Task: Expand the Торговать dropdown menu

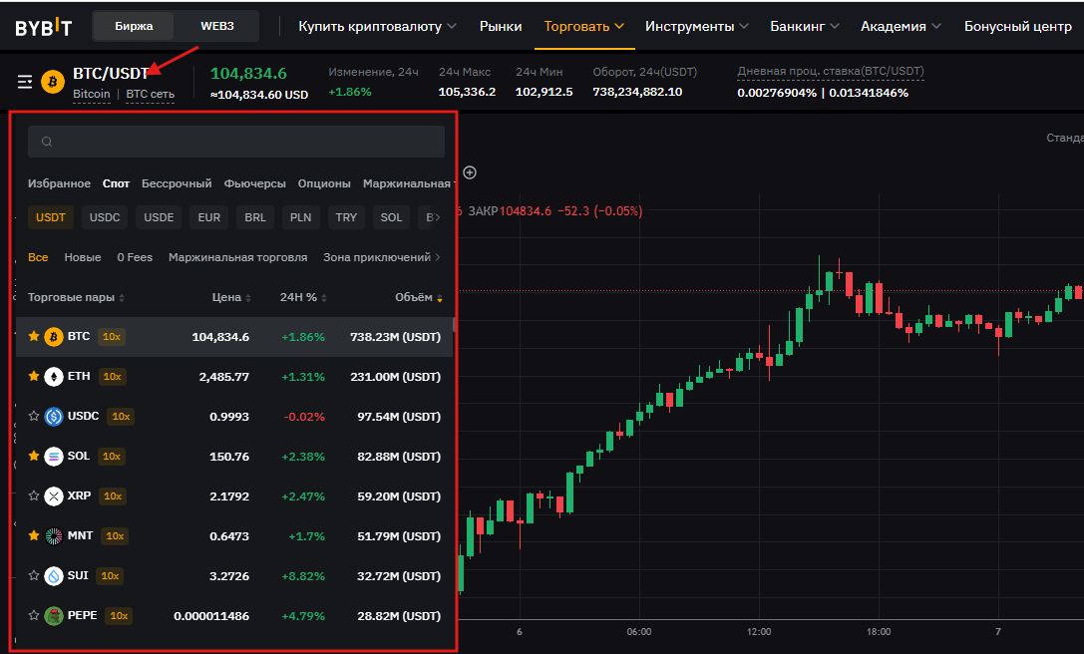Action: 584,26
